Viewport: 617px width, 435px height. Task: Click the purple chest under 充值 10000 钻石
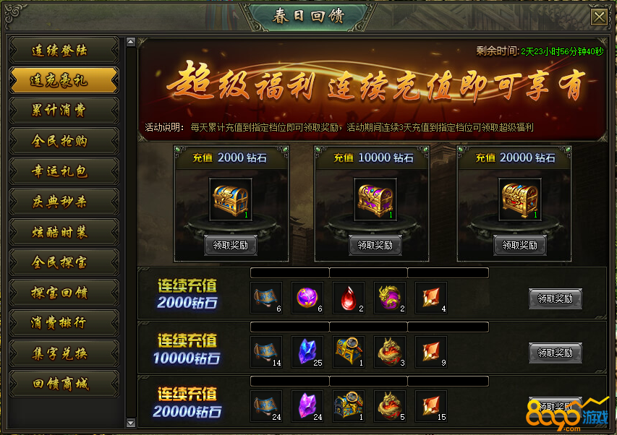tap(375, 199)
